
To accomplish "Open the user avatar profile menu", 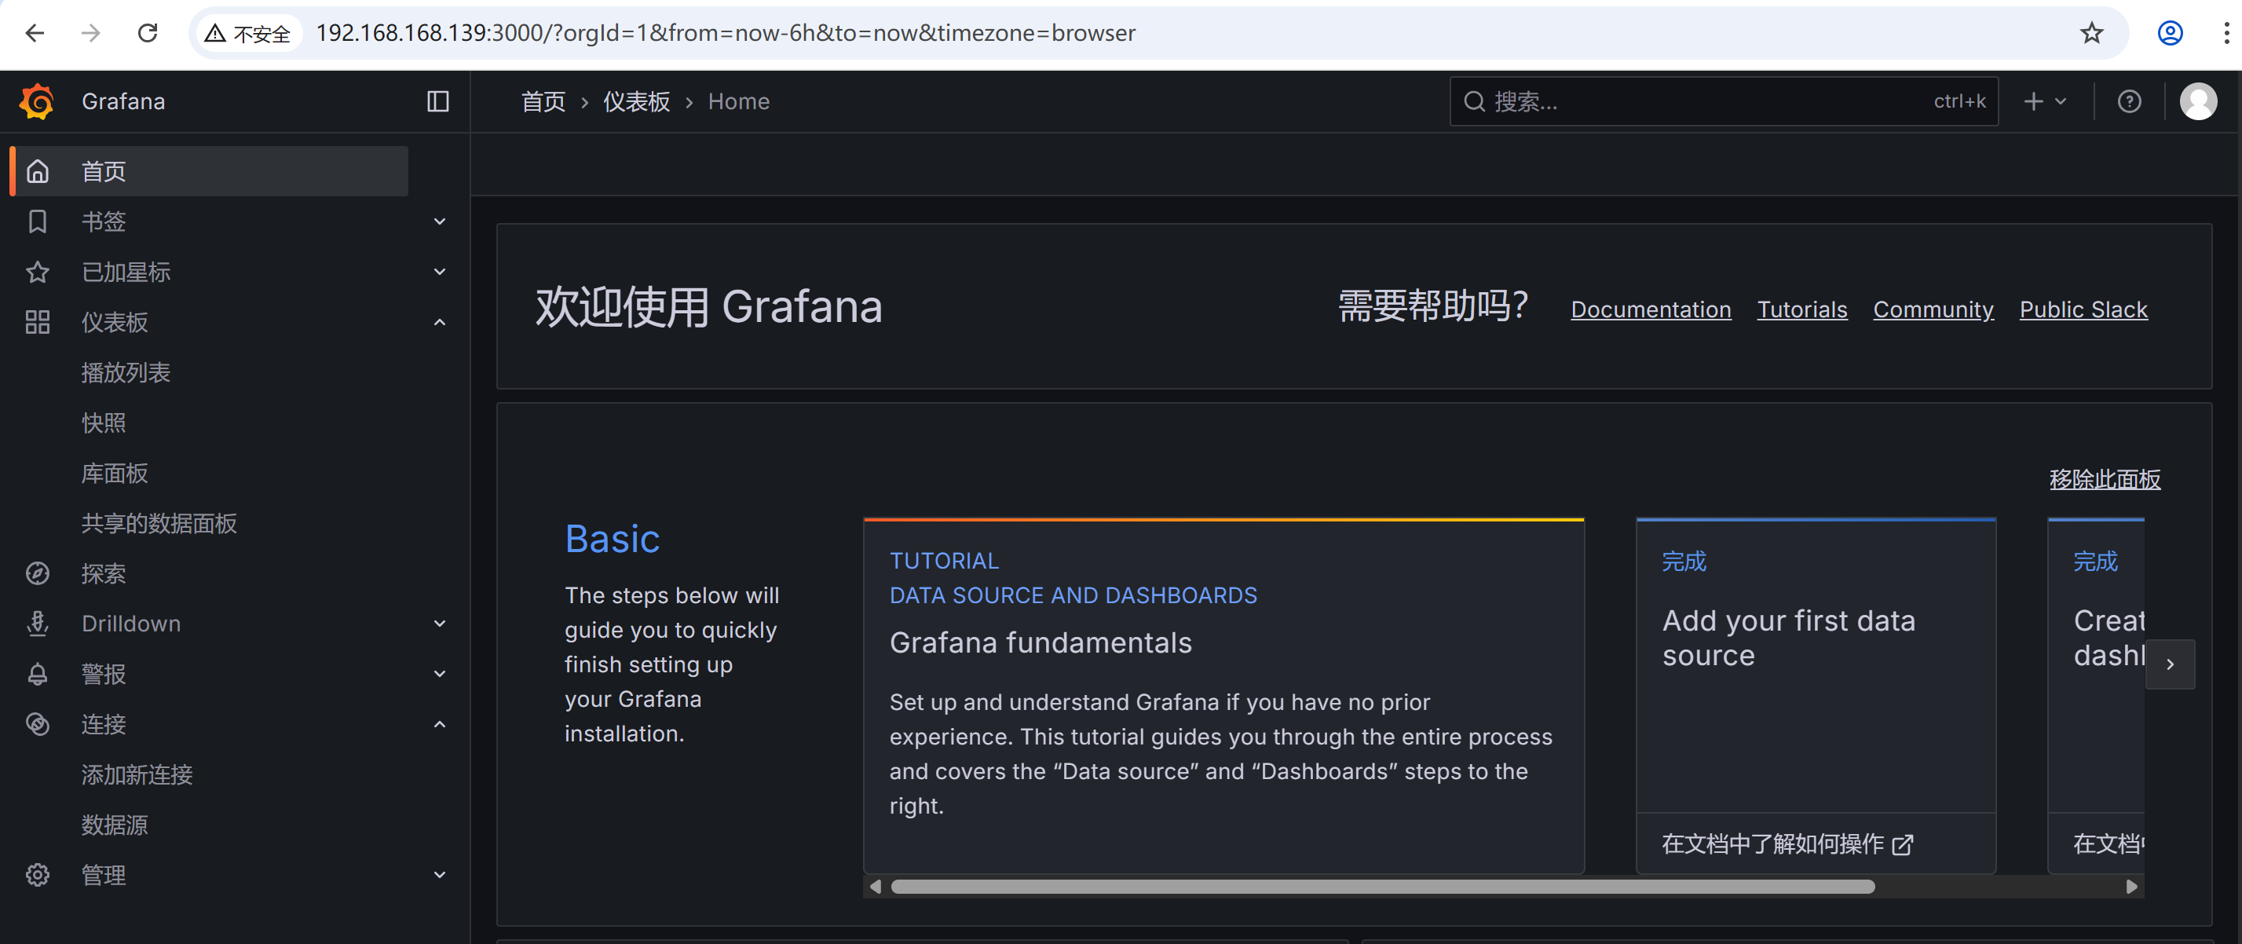I will [2197, 101].
